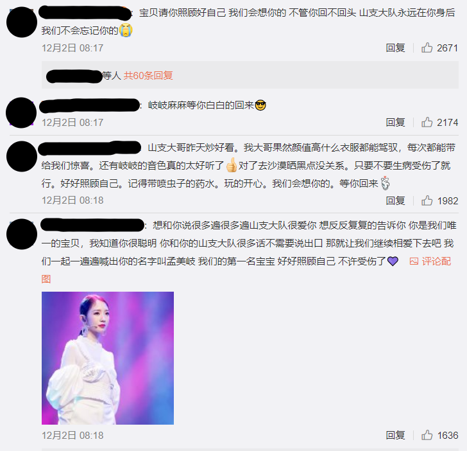Open the first commenter's round avatar

click(22, 22)
